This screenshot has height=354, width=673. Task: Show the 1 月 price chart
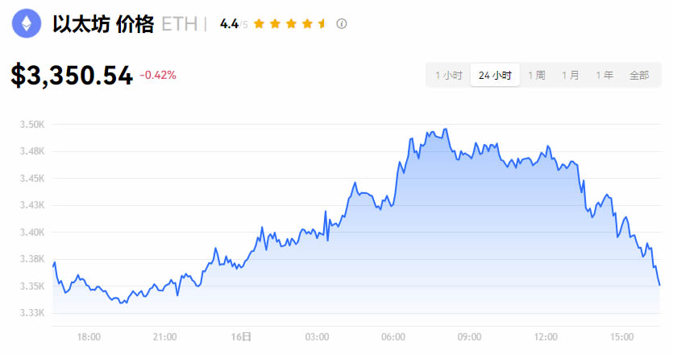tap(571, 76)
